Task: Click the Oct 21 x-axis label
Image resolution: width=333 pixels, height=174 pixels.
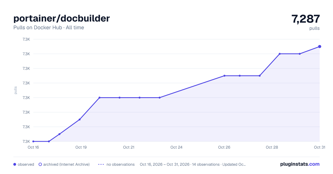Action: click(129, 147)
